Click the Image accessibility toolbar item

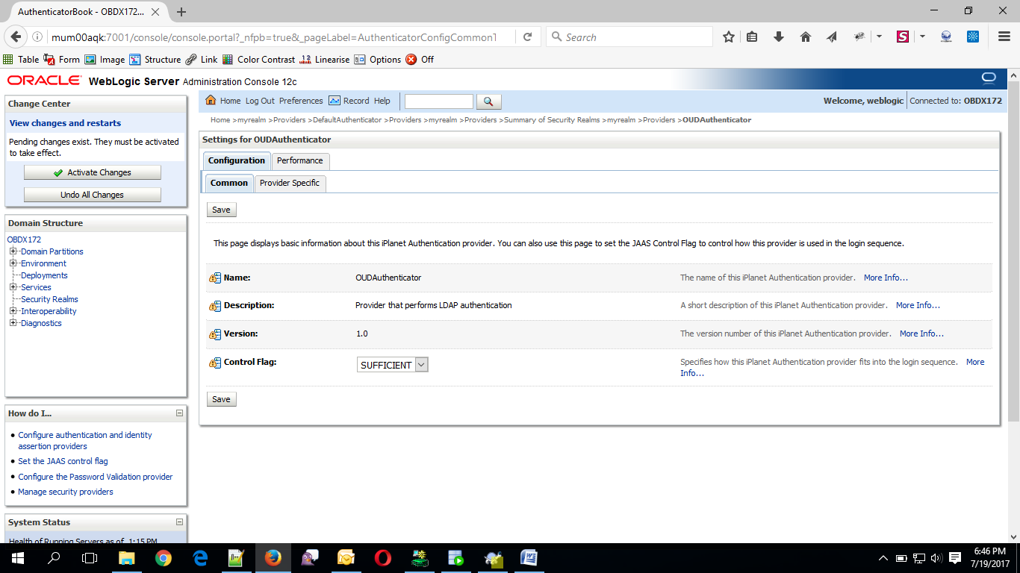pyautogui.click(x=105, y=60)
